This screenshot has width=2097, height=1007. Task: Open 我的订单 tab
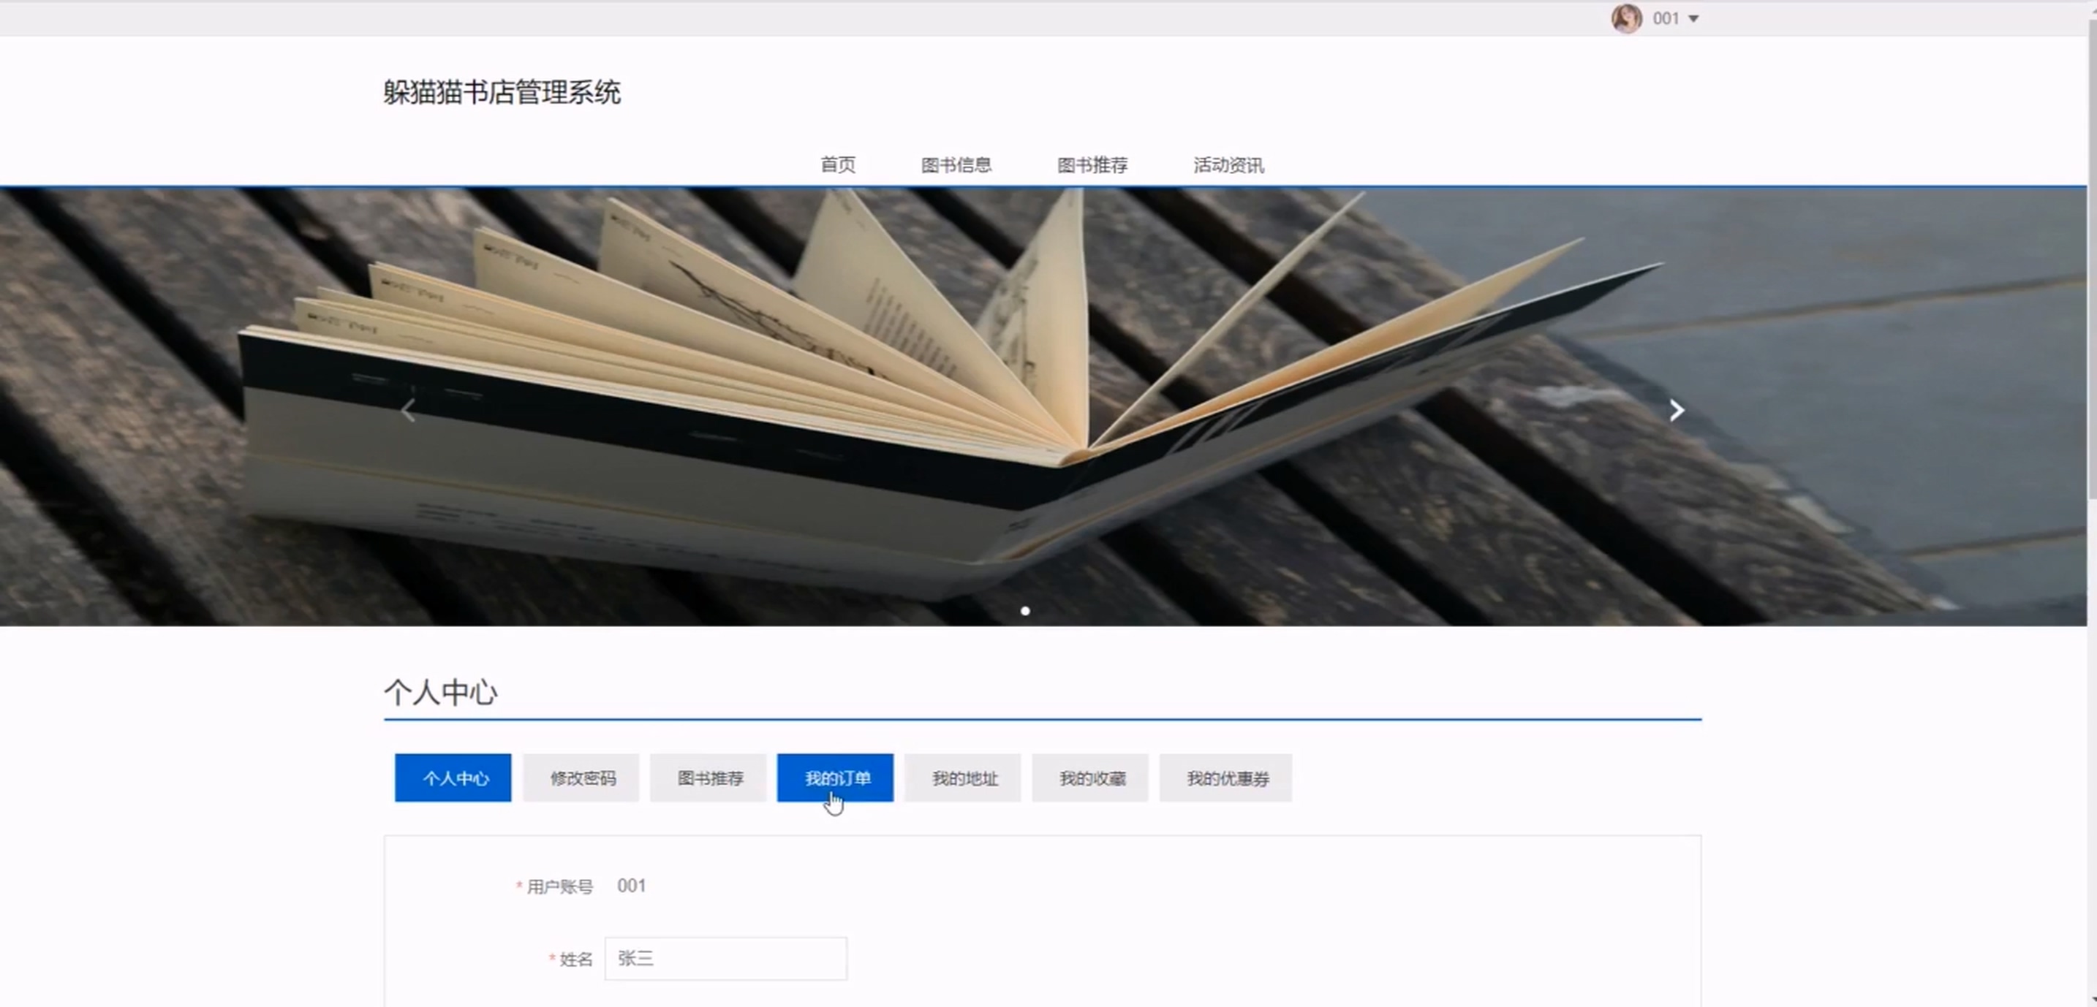click(x=835, y=778)
